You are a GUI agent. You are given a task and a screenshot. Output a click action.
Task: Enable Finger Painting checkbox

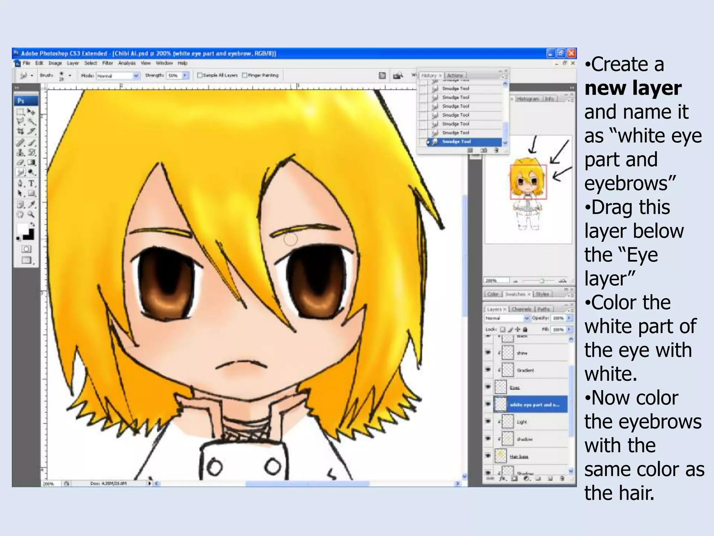tap(245, 75)
